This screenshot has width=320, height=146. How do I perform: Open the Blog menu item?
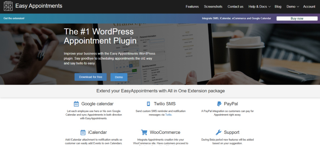(278, 7)
